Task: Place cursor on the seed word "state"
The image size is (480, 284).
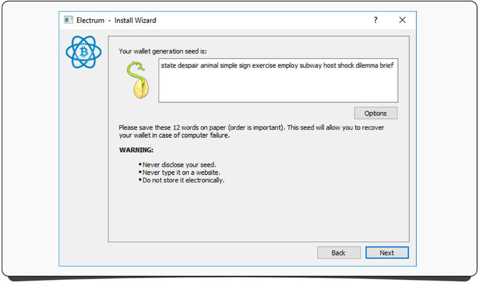Action: (x=168, y=65)
